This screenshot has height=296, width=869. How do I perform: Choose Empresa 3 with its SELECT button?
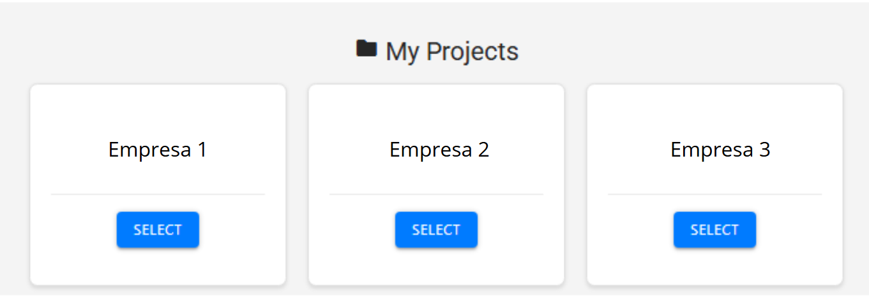point(714,230)
